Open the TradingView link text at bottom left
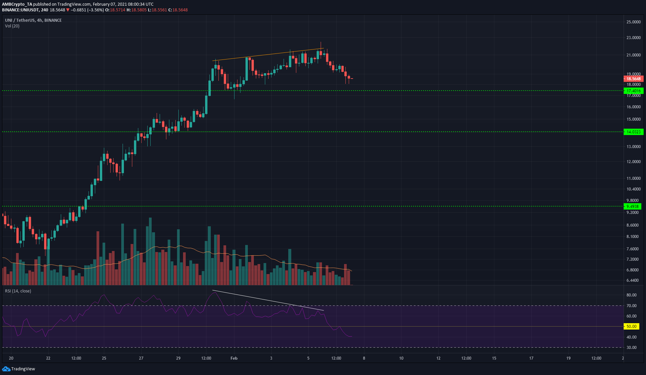Image resolution: width=646 pixels, height=375 pixels. [23, 369]
